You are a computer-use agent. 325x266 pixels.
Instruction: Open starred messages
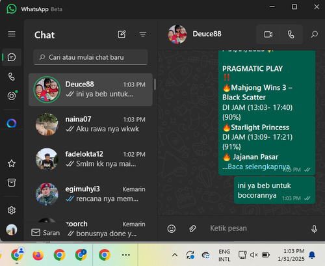12,163
